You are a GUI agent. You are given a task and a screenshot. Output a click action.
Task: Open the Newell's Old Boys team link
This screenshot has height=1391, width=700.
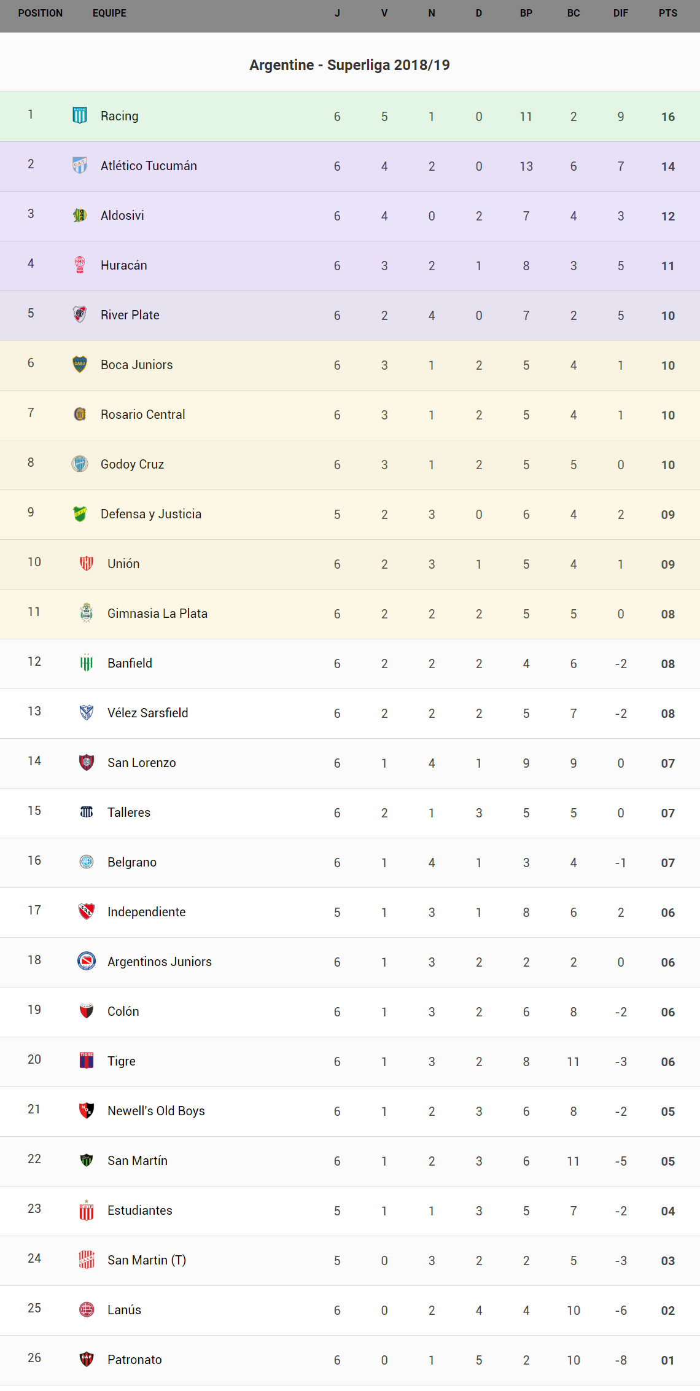point(156,1111)
